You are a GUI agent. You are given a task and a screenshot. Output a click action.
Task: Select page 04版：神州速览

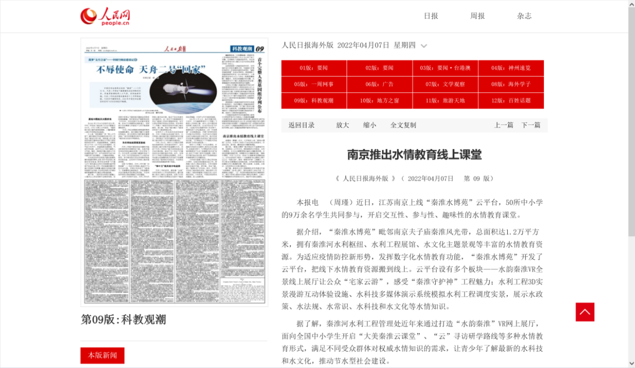(511, 68)
